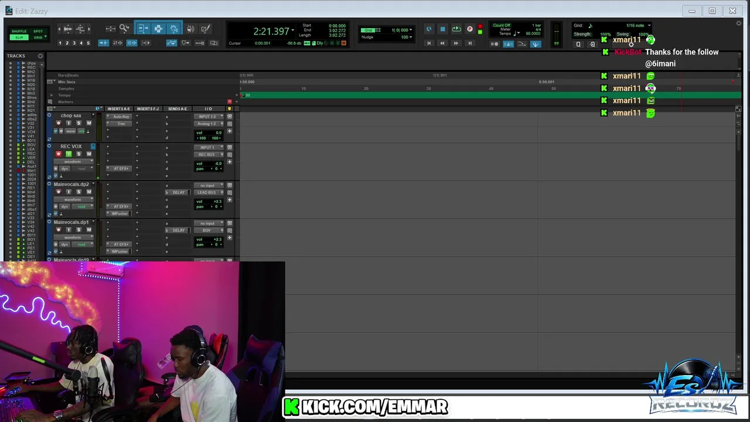Open the TRACKS list options menu
Screen dimensions: 750x422
point(40,56)
